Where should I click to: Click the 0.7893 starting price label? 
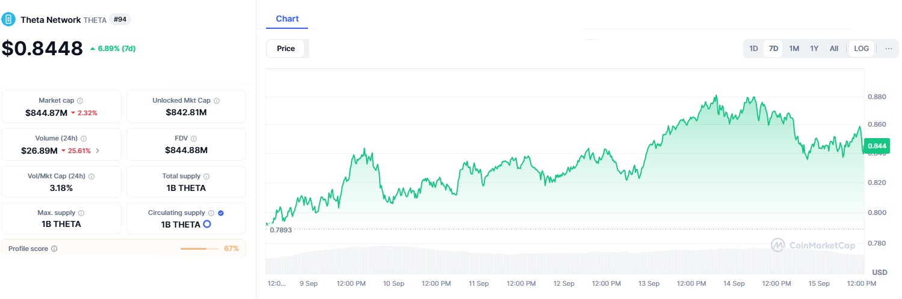click(280, 230)
